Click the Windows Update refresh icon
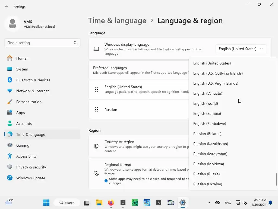The image size is (278, 209). (x=10, y=178)
